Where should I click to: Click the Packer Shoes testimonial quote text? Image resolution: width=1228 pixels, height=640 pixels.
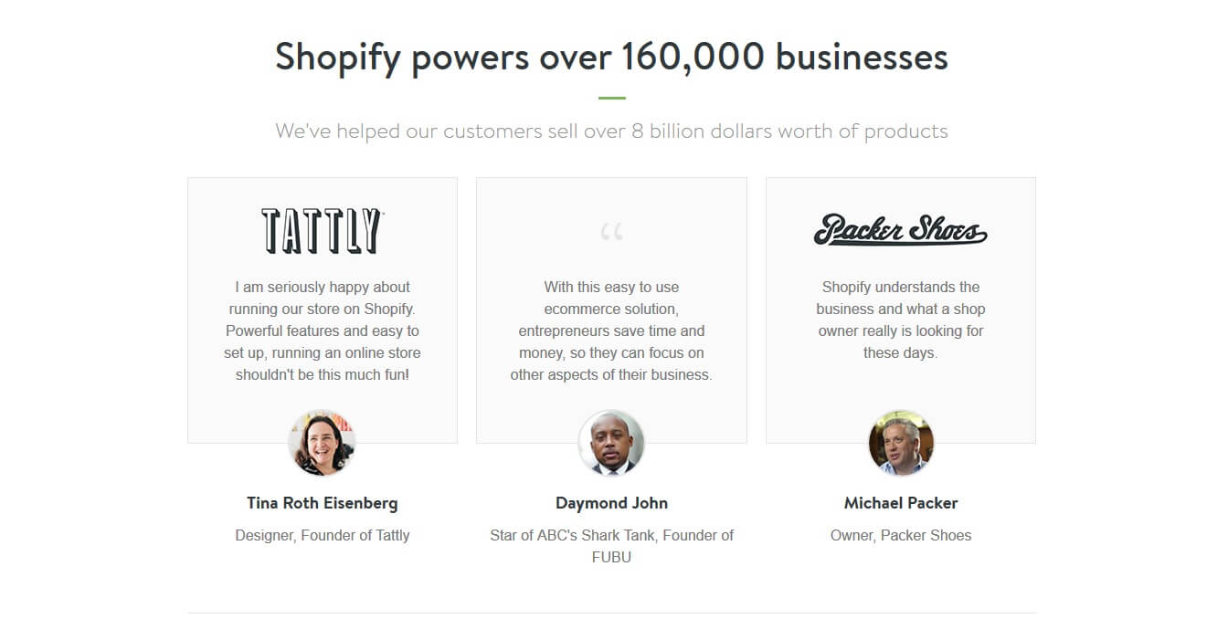tap(901, 320)
